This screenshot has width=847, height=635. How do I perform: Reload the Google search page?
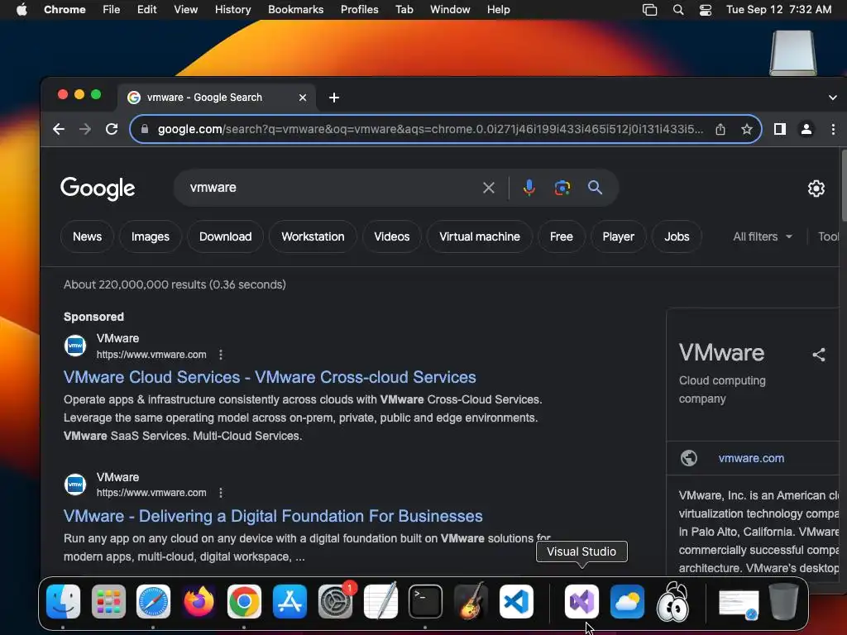(x=112, y=129)
